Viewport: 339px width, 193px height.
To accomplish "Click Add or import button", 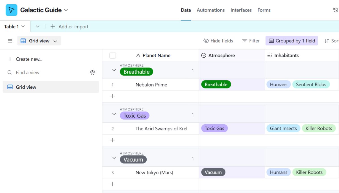I will click(x=69, y=27).
